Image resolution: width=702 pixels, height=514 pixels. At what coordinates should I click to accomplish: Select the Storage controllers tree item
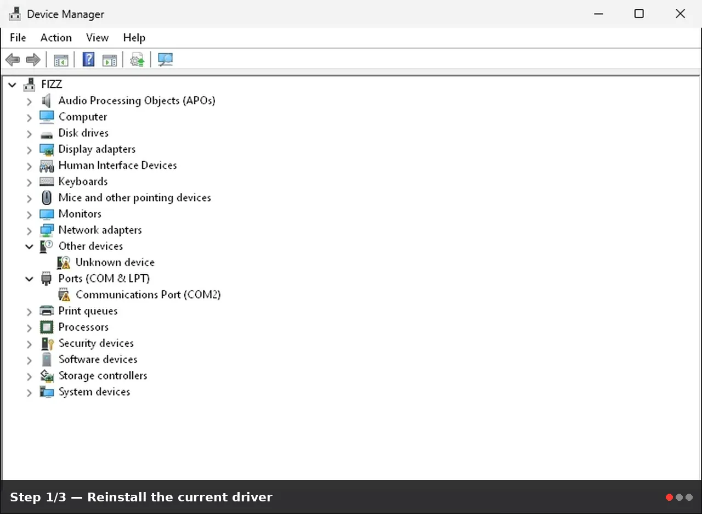coord(103,376)
